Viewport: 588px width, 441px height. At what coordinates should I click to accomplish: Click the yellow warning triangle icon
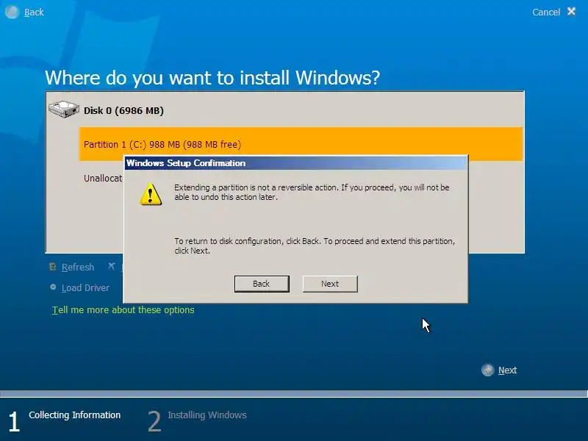pos(151,194)
